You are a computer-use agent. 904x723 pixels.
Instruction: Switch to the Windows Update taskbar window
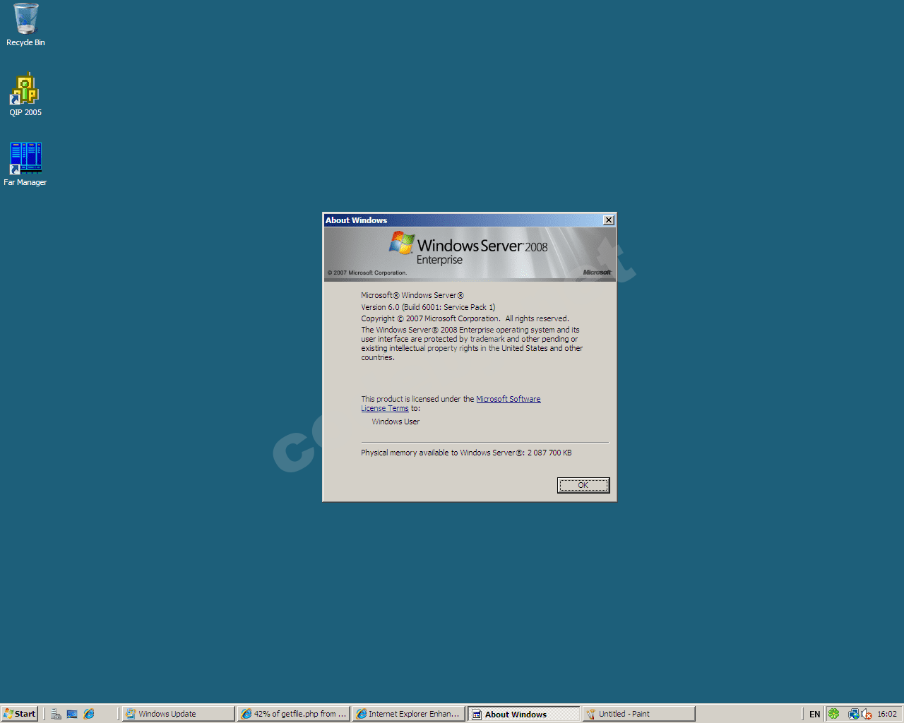(x=178, y=714)
